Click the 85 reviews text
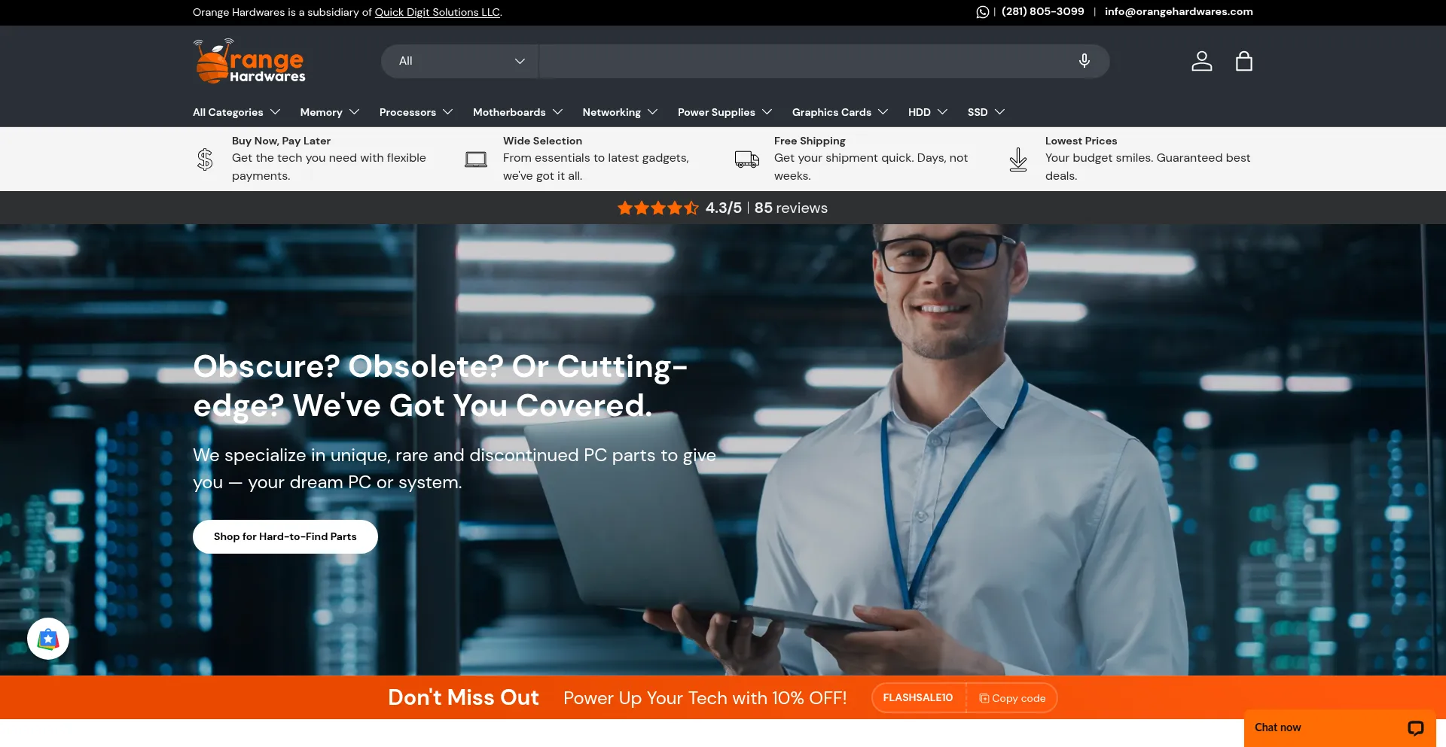The height and width of the screenshot is (747, 1446). pos(791,208)
